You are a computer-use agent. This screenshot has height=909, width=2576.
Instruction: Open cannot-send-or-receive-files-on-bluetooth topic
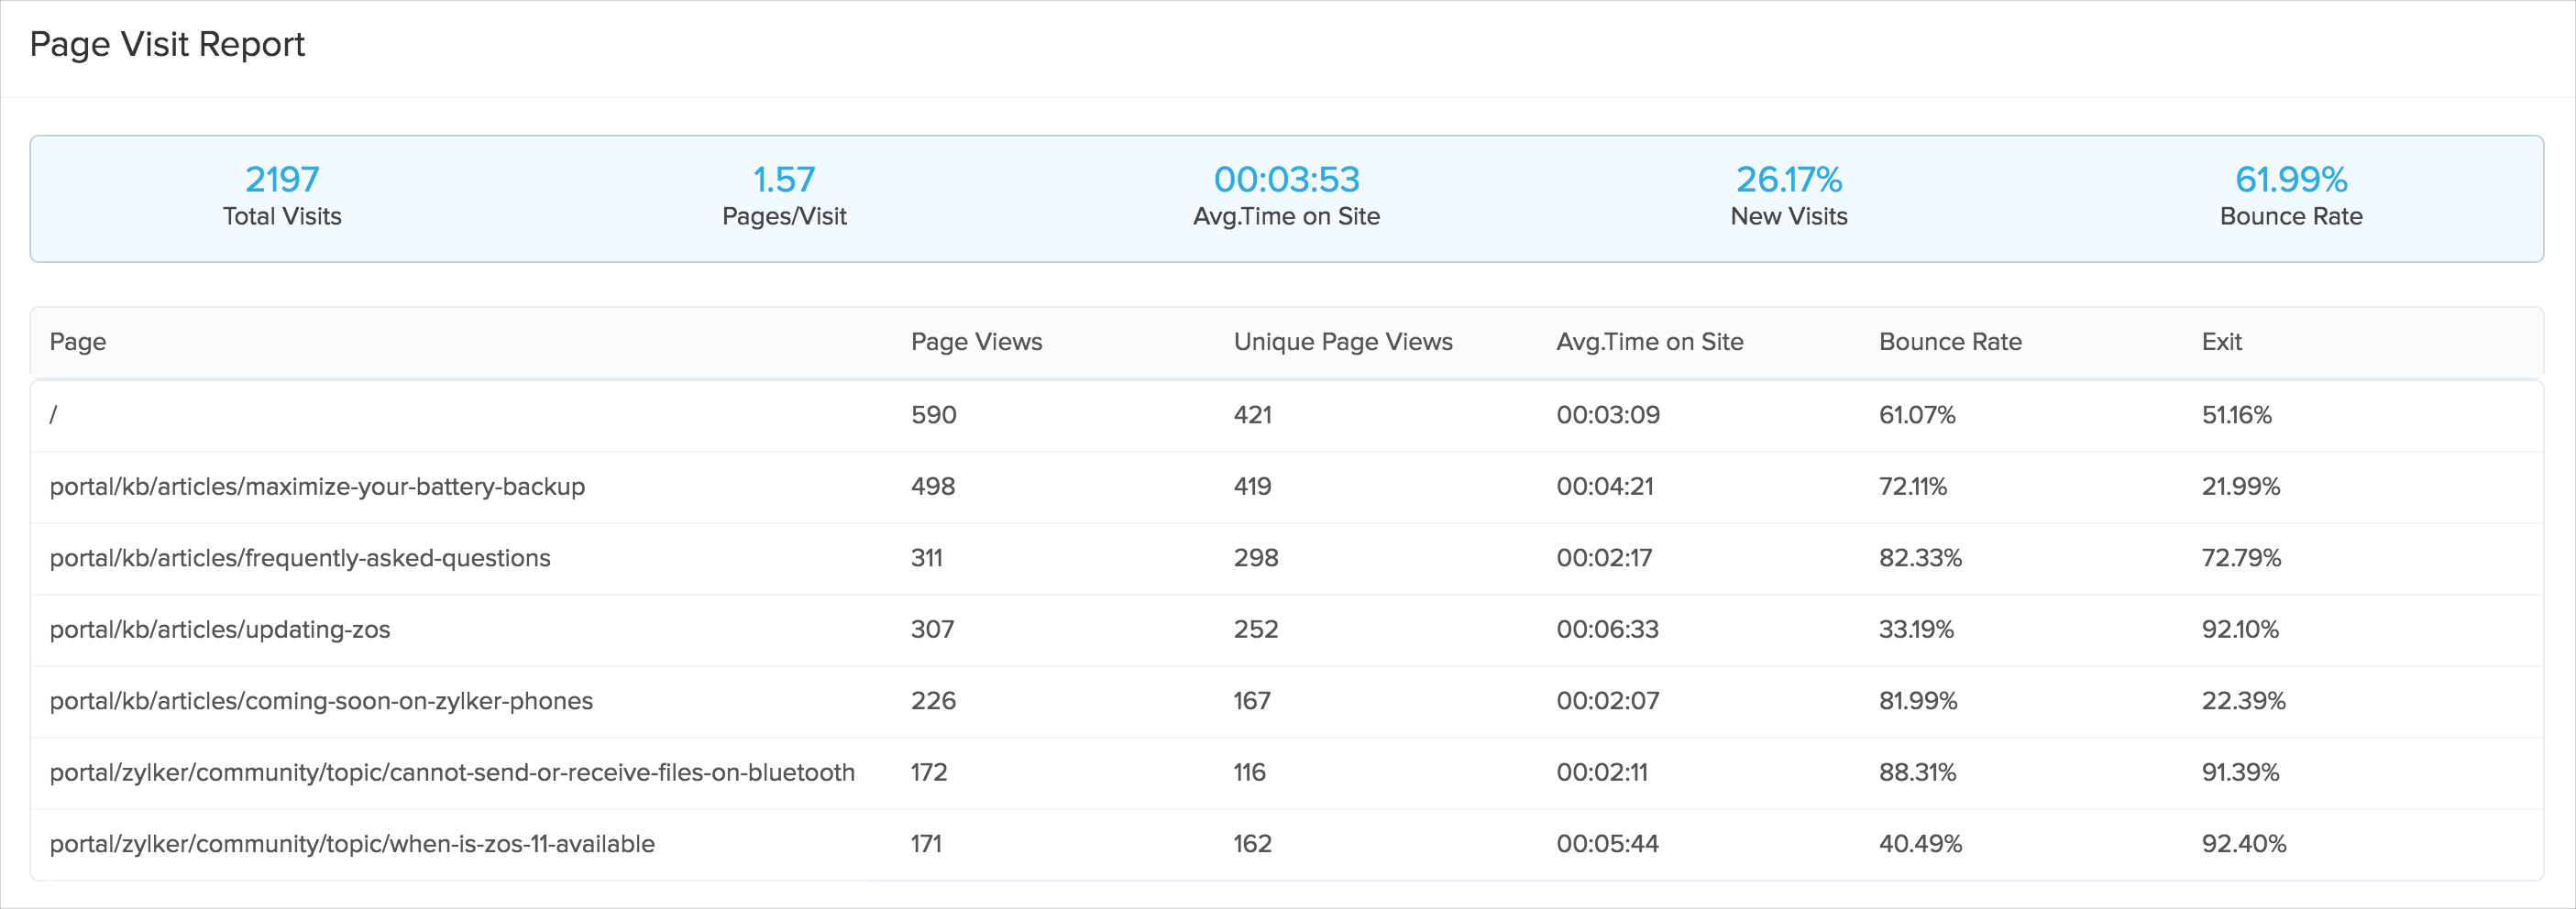(452, 773)
